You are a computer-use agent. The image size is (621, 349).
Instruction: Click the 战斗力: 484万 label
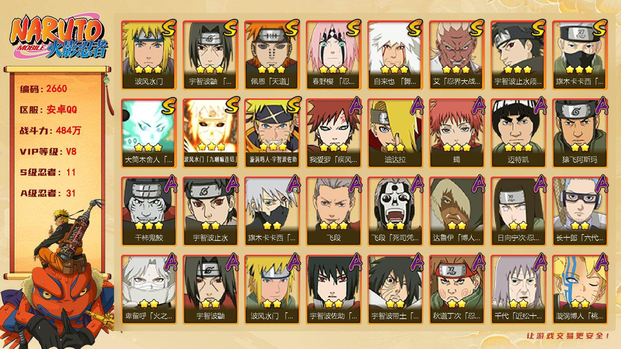50,131
